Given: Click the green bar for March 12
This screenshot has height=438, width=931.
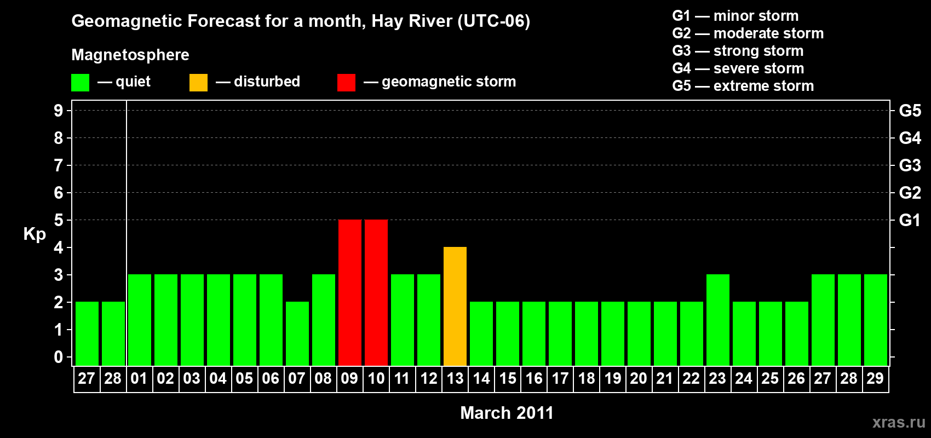Looking at the screenshot, I should click(x=429, y=320).
